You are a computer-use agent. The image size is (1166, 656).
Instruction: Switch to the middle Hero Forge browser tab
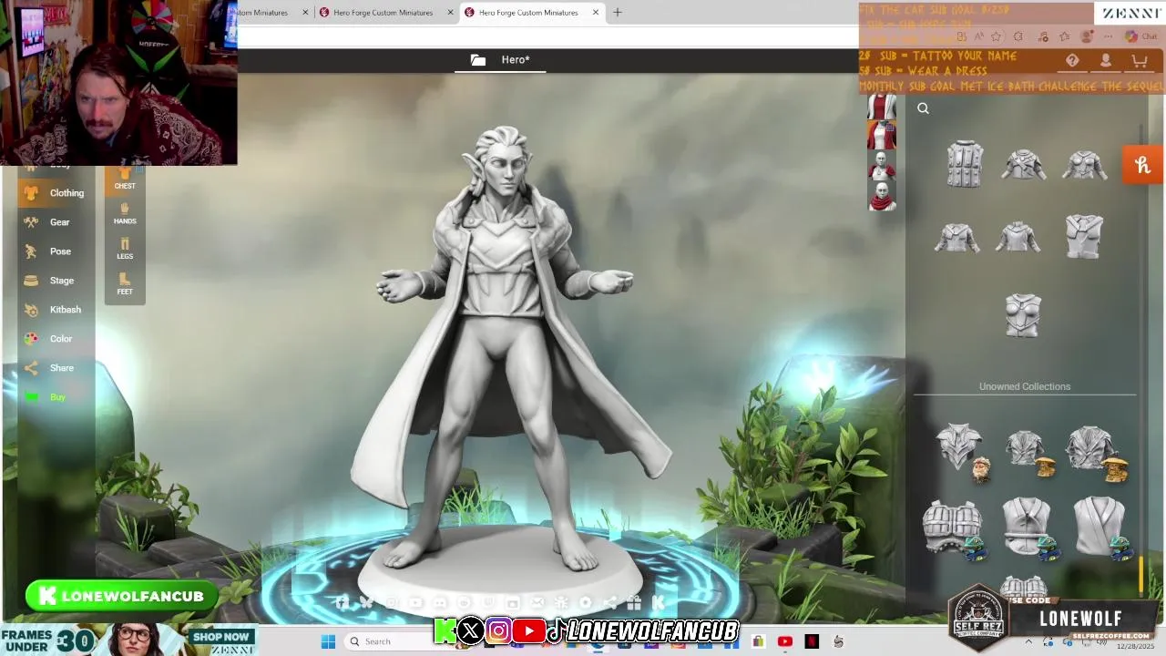(x=383, y=13)
